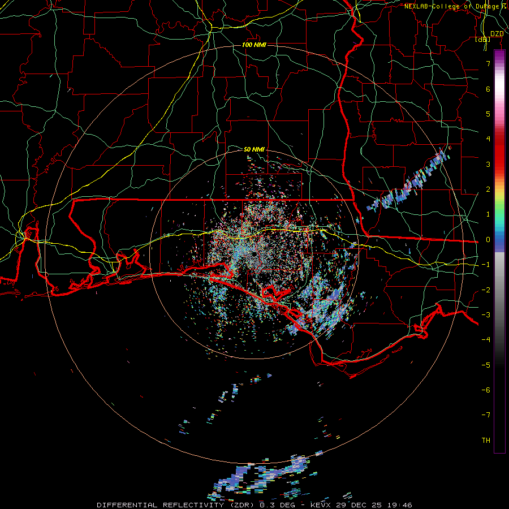Click the red band of the ZDR color bar
The height and width of the screenshot is (509, 509).
499,153
